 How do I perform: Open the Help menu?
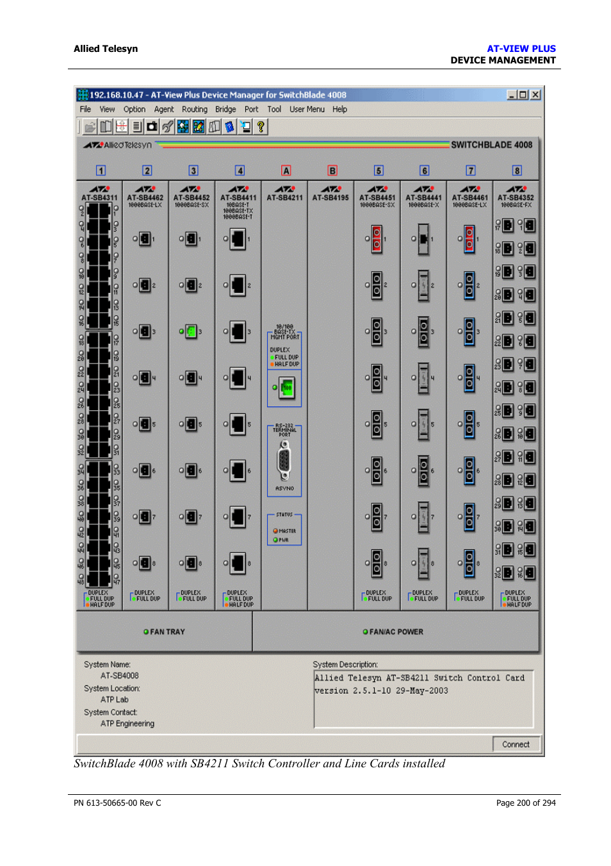[339, 110]
